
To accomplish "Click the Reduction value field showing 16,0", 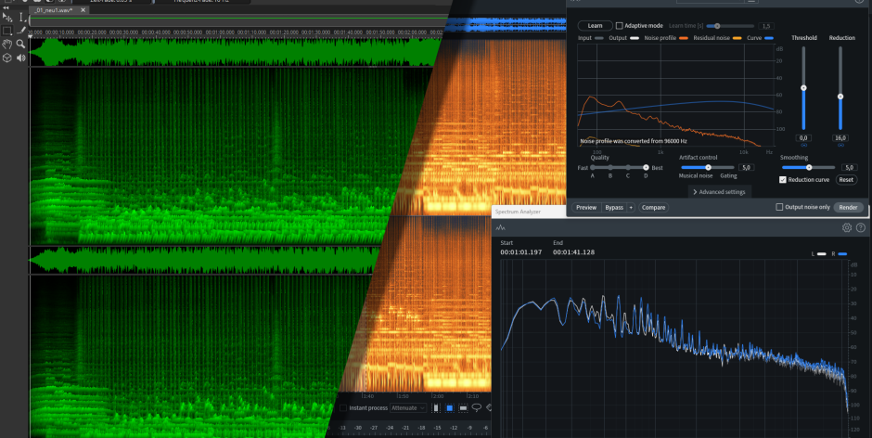I will tap(840, 137).
